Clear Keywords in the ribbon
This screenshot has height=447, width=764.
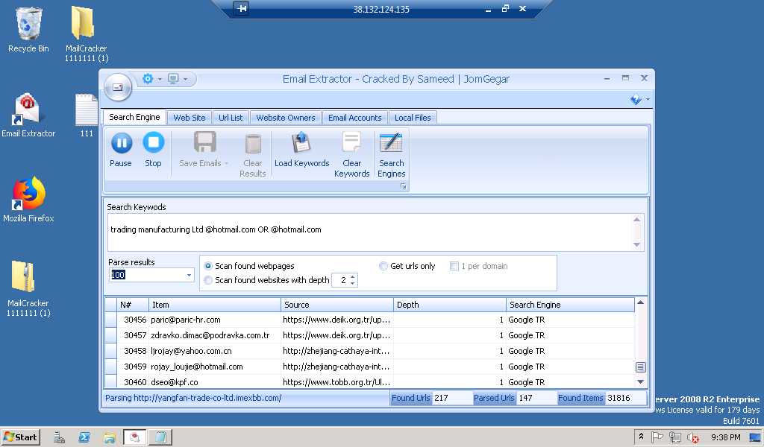[352, 155]
